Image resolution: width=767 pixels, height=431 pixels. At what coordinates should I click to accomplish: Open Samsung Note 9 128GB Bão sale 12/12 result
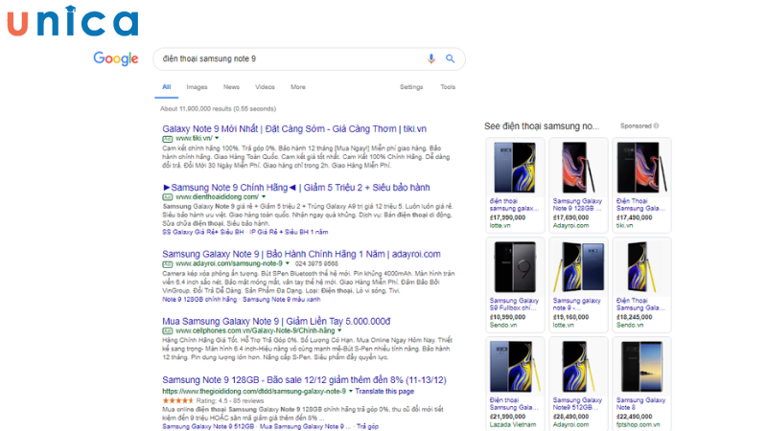304,380
